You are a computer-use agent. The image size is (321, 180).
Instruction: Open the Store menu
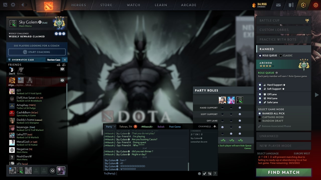(106, 5)
